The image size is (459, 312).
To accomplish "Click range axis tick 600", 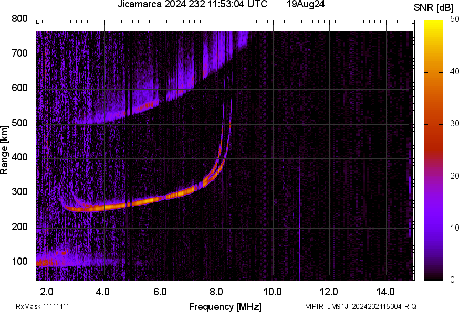I will coord(19,88).
